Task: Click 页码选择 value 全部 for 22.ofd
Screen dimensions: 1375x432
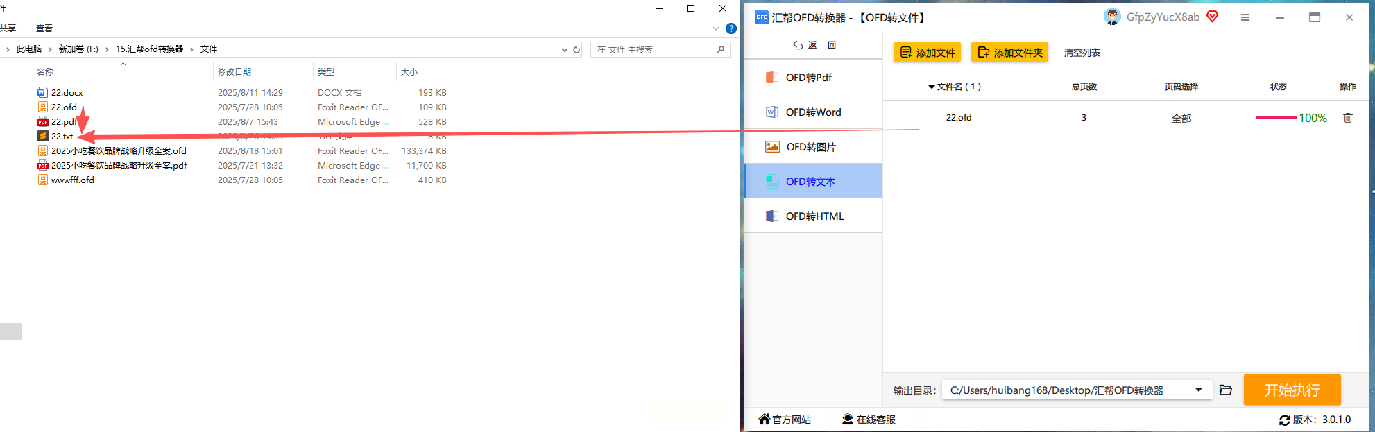Action: [x=1181, y=119]
